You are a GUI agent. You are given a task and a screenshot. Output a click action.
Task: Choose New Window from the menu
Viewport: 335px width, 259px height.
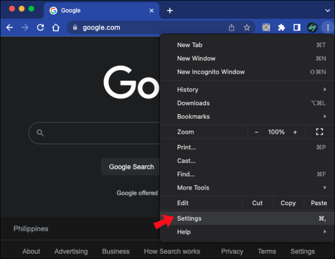(247, 58)
